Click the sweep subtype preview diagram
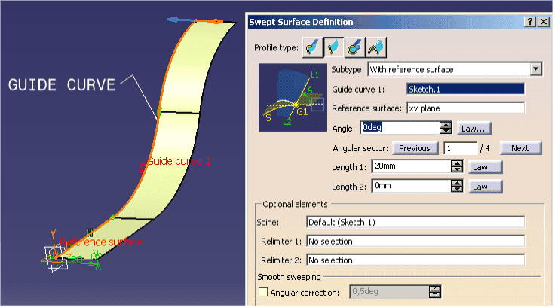This screenshot has height=307, width=555. coord(291,98)
